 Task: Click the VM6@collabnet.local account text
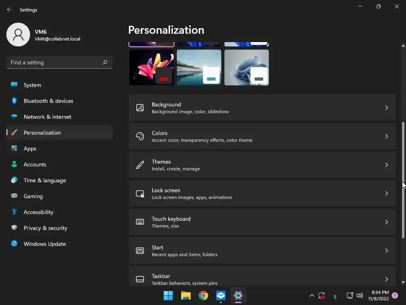click(x=57, y=39)
